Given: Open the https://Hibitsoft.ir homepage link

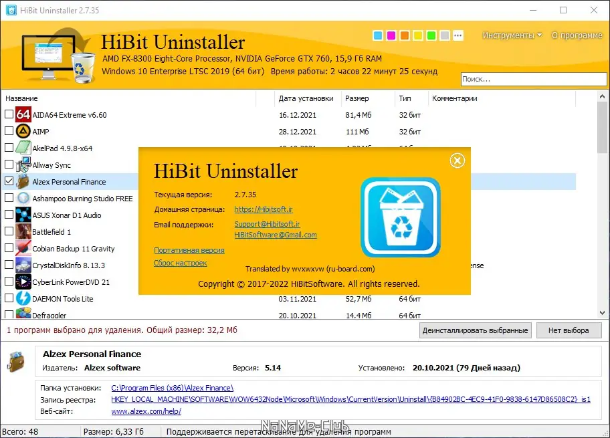Looking at the screenshot, I should point(264,209).
